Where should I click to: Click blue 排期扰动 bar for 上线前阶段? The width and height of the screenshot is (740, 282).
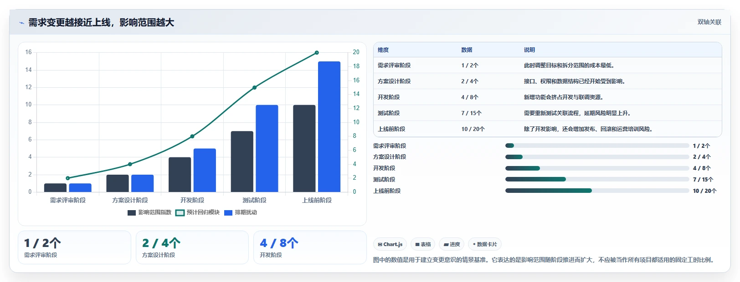pyautogui.click(x=329, y=127)
